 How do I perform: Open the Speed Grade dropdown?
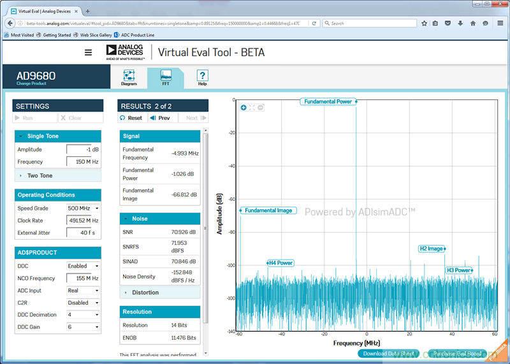[x=84, y=208]
